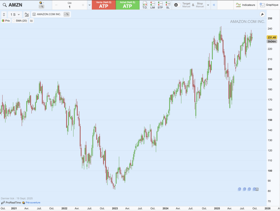Select the SL stop-limit order icon

(168, 5)
